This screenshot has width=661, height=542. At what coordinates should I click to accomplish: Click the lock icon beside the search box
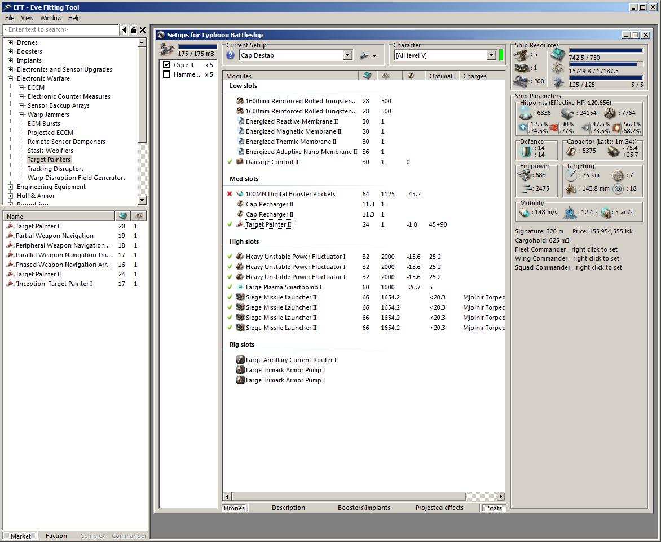point(133,30)
